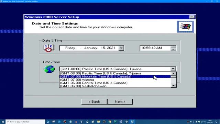Open the Windows Start menu
Viewport: 220px width, 124px height.
3,122
